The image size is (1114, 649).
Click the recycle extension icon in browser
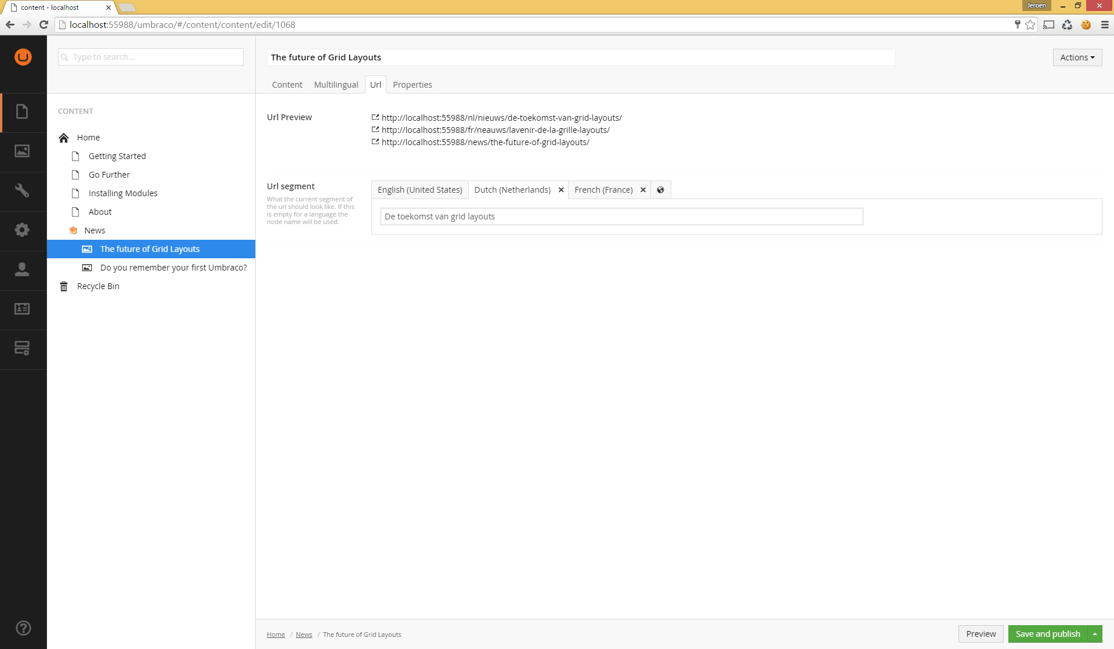click(x=1067, y=24)
